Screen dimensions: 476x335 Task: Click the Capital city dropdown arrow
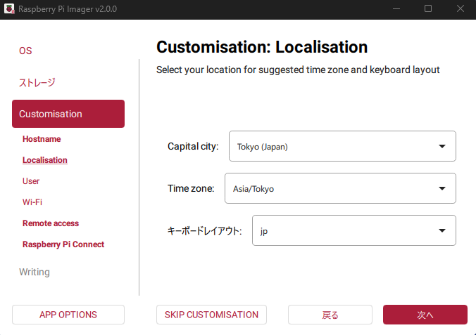point(442,146)
